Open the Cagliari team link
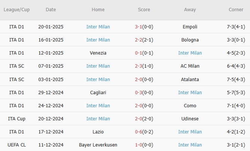The width and height of the screenshot is (250, 151). pyautogui.click(x=98, y=93)
